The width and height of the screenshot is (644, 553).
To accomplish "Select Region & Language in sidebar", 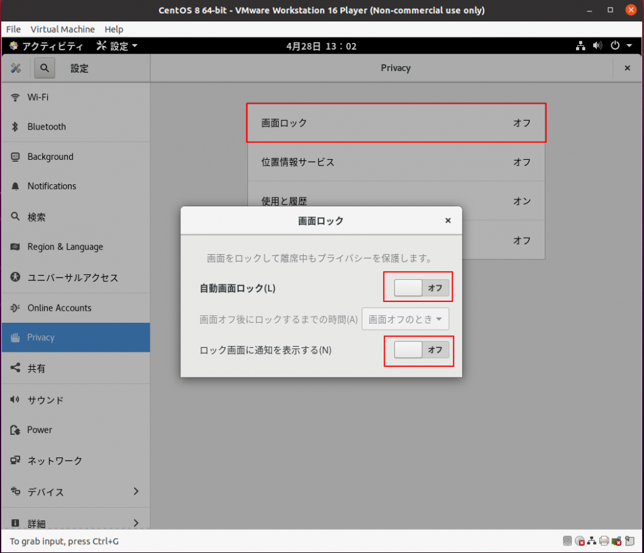I will [x=65, y=247].
